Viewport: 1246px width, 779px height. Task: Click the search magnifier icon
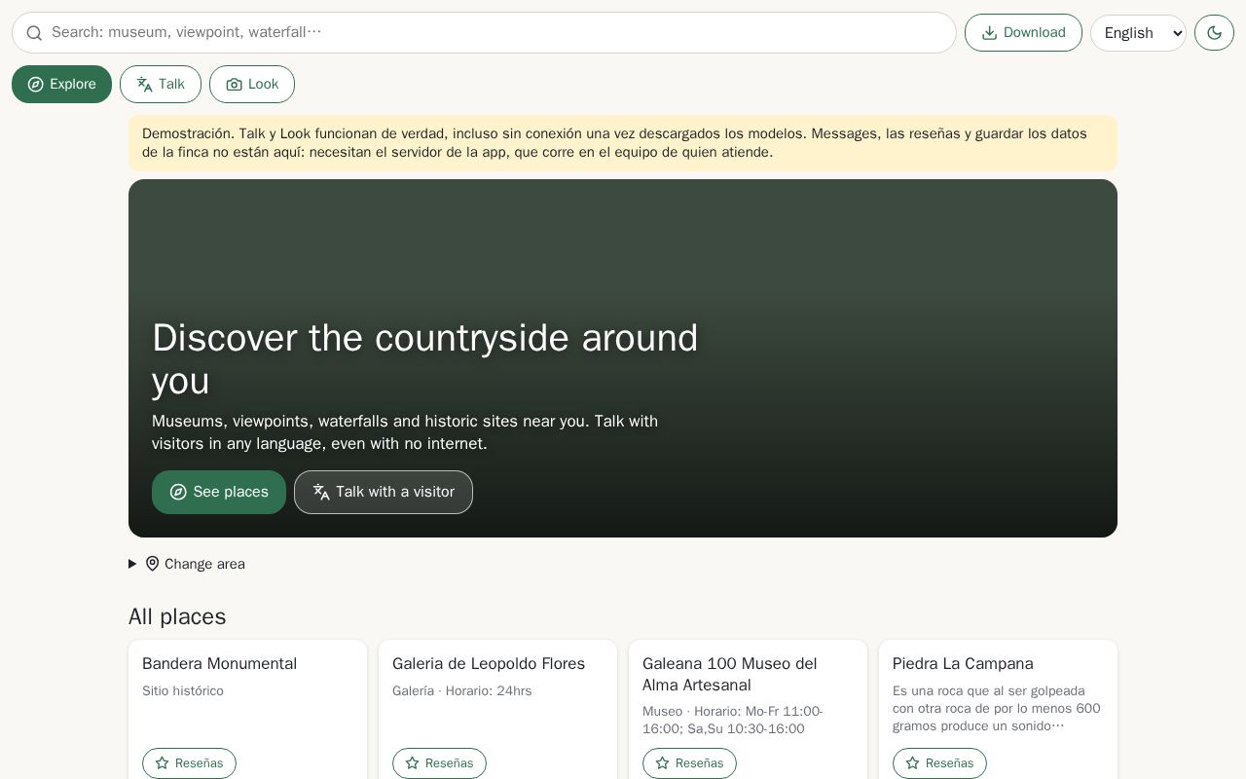tap(34, 33)
